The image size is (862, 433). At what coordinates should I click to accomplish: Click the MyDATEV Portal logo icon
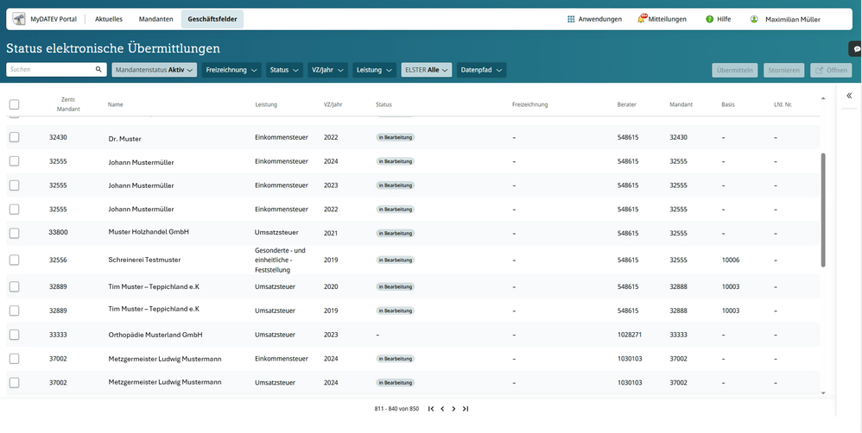[x=18, y=19]
